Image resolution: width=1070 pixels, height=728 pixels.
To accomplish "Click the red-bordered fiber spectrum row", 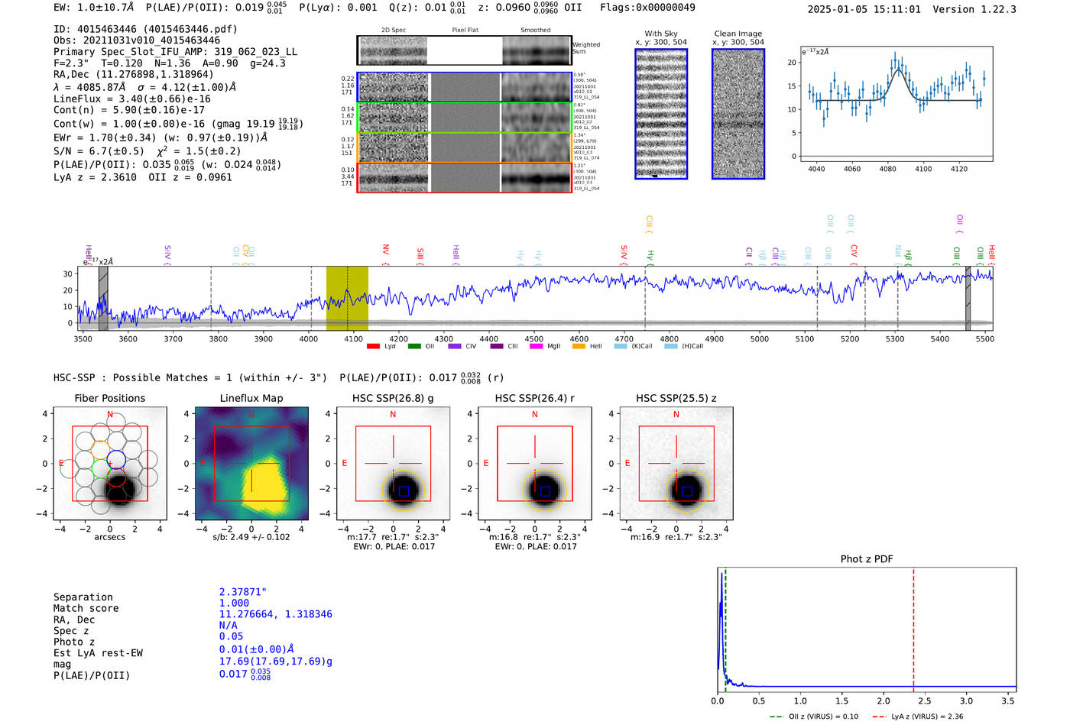I will pyautogui.click(x=464, y=178).
